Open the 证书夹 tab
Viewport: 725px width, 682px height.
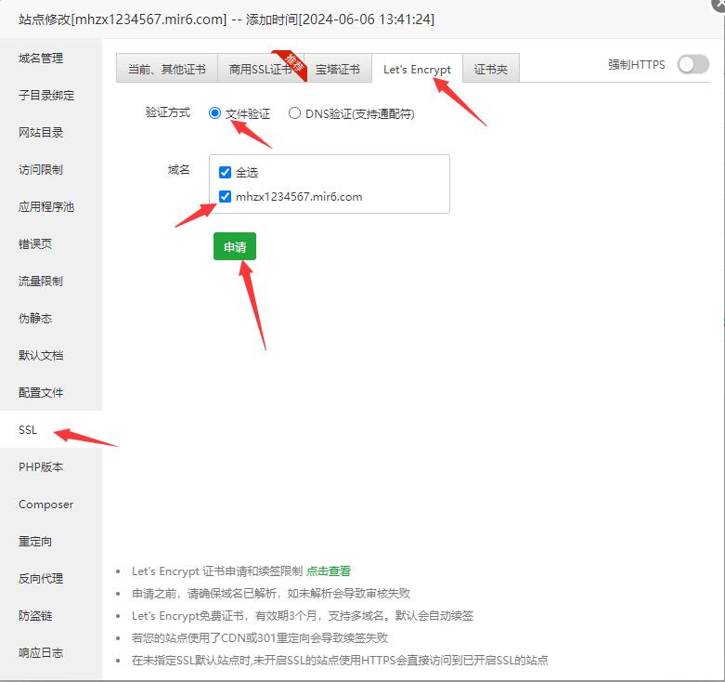pos(491,70)
